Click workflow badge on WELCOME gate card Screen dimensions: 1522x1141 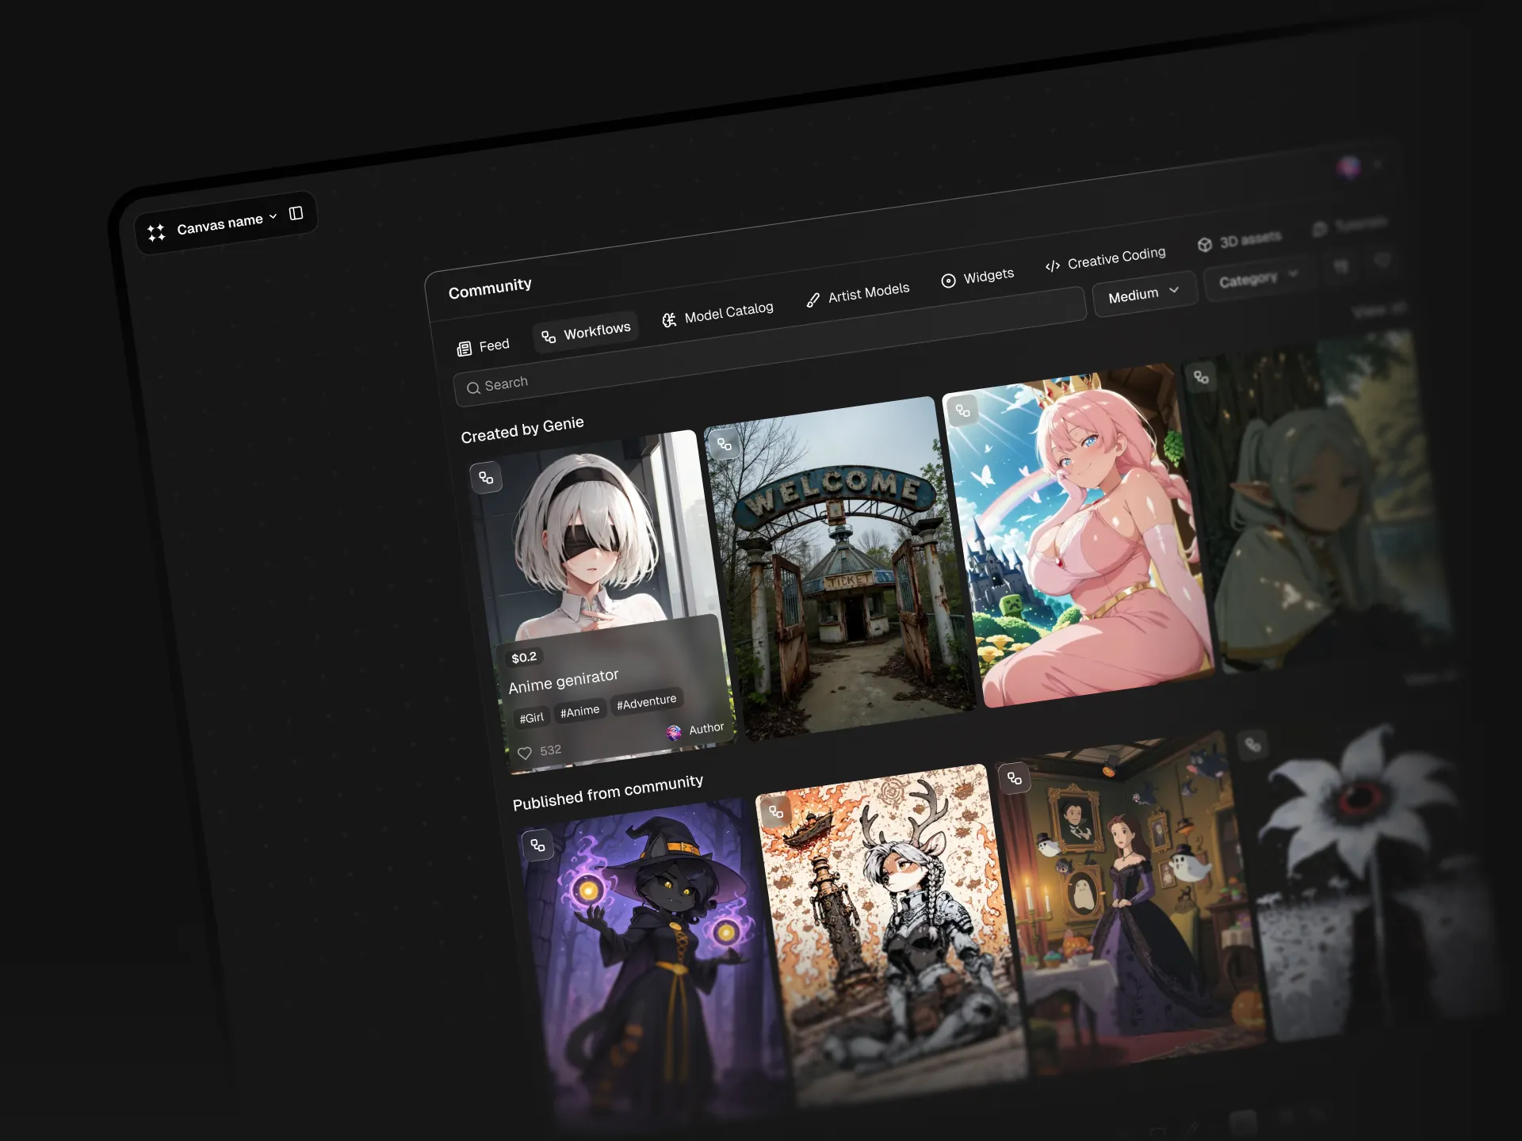tap(725, 444)
